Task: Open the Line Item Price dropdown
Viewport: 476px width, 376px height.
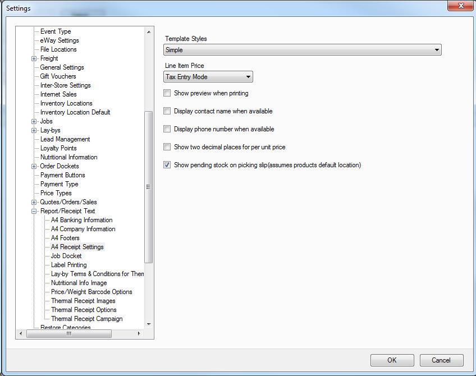Action: (208, 77)
